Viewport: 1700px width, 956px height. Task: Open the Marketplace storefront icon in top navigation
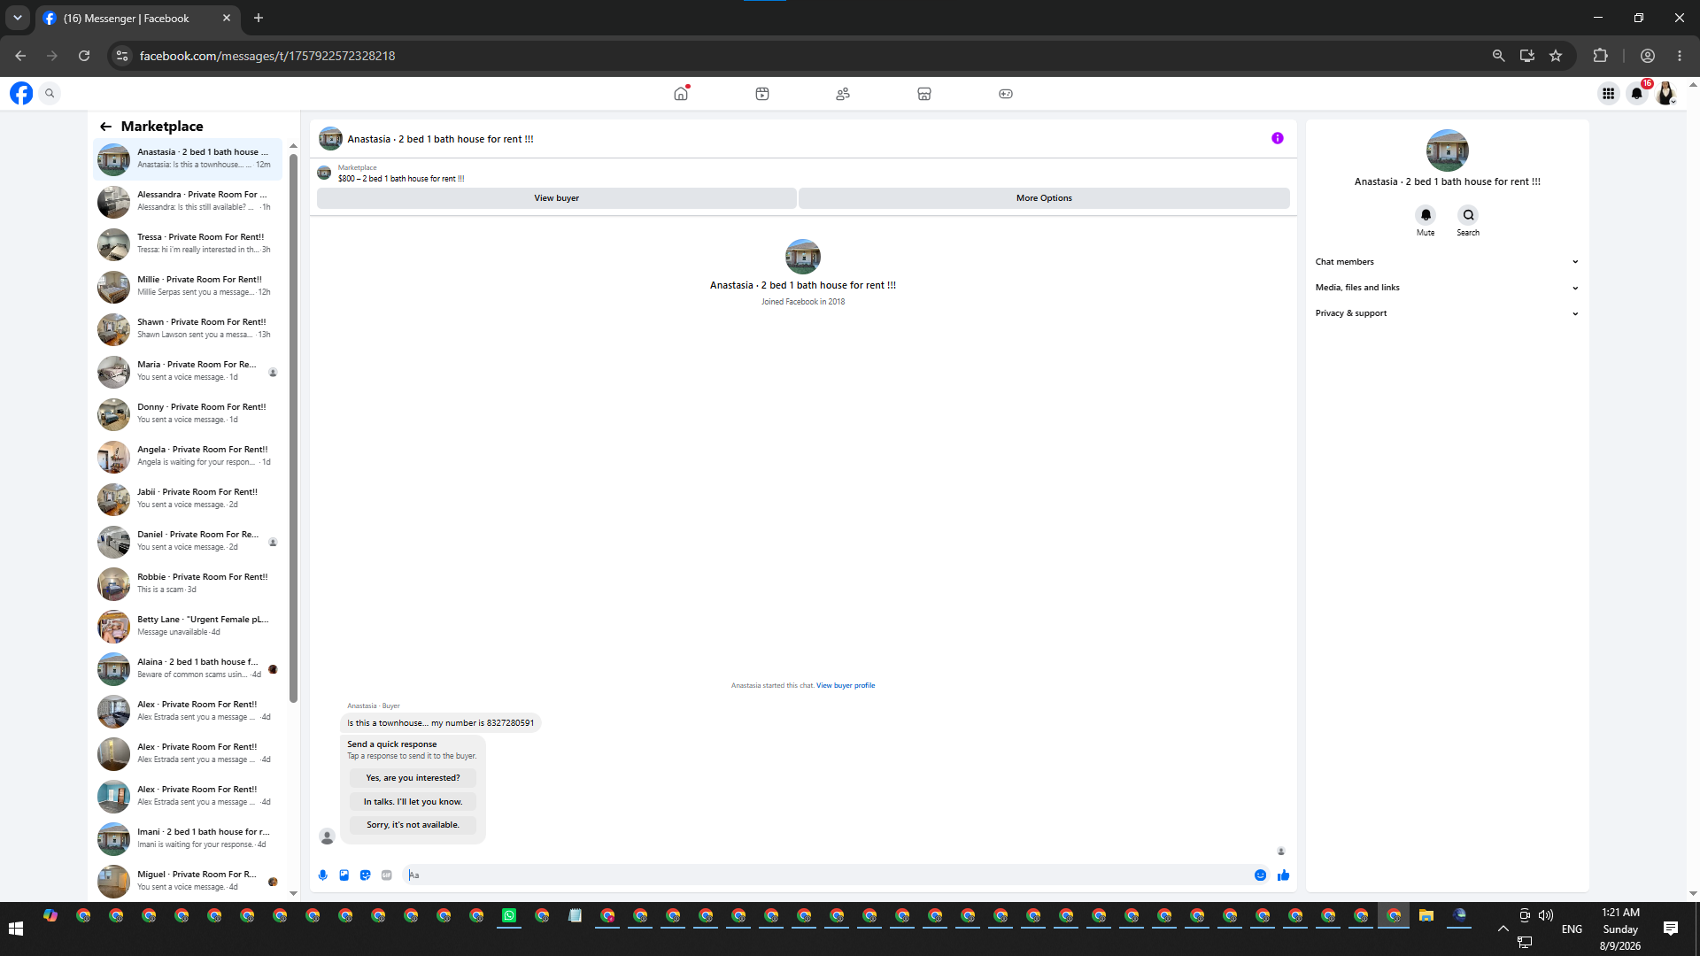[924, 94]
